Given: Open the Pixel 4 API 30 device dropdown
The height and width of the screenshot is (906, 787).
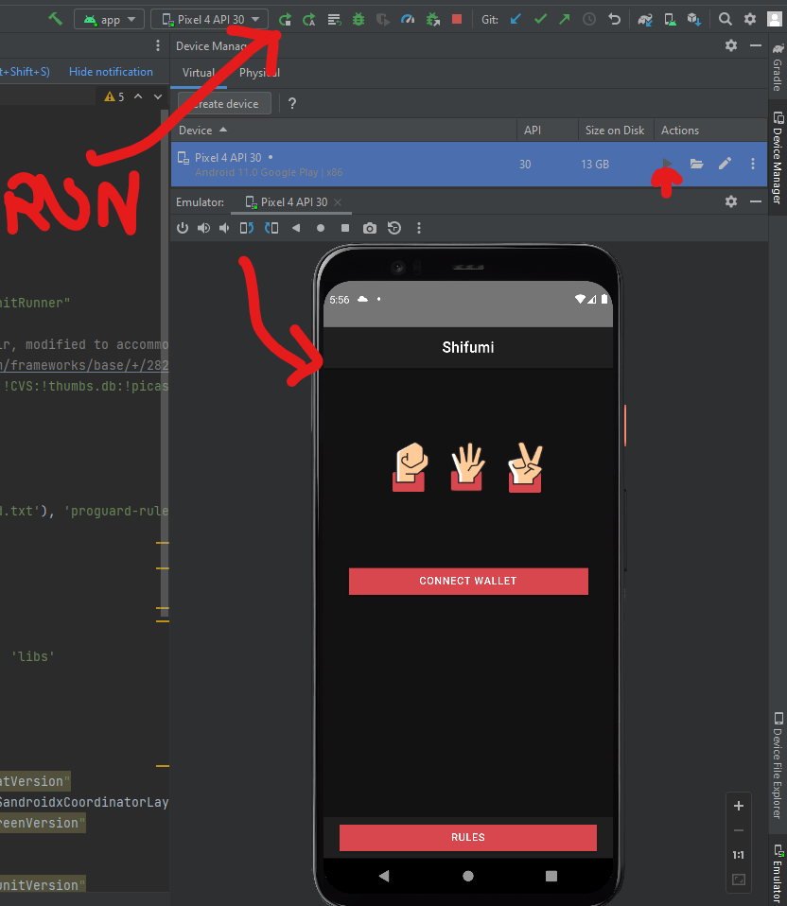Looking at the screenshot, I should (209, 19).
